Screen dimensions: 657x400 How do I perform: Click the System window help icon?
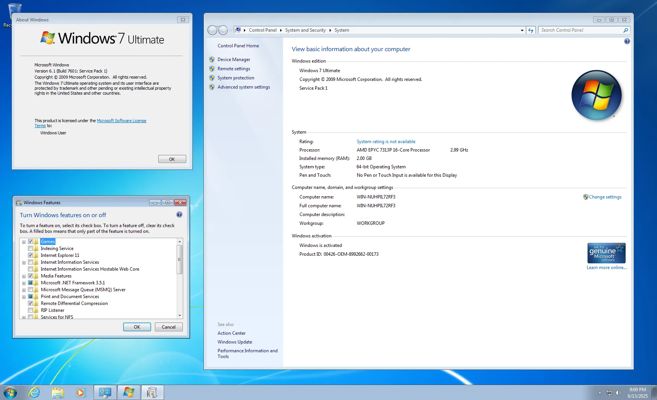[627, 41]
